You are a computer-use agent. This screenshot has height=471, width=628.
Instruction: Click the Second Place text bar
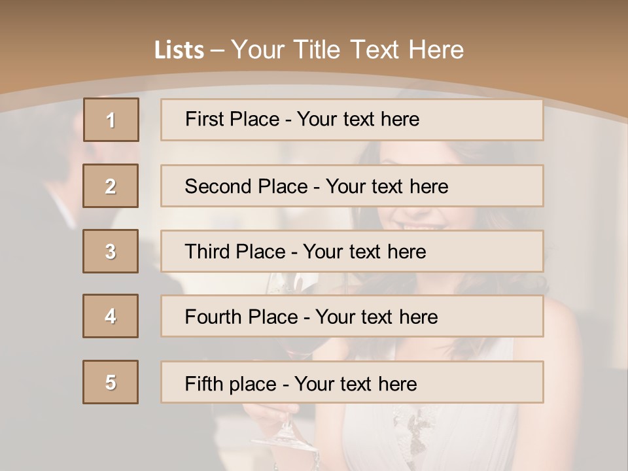[x=352, y=186]
